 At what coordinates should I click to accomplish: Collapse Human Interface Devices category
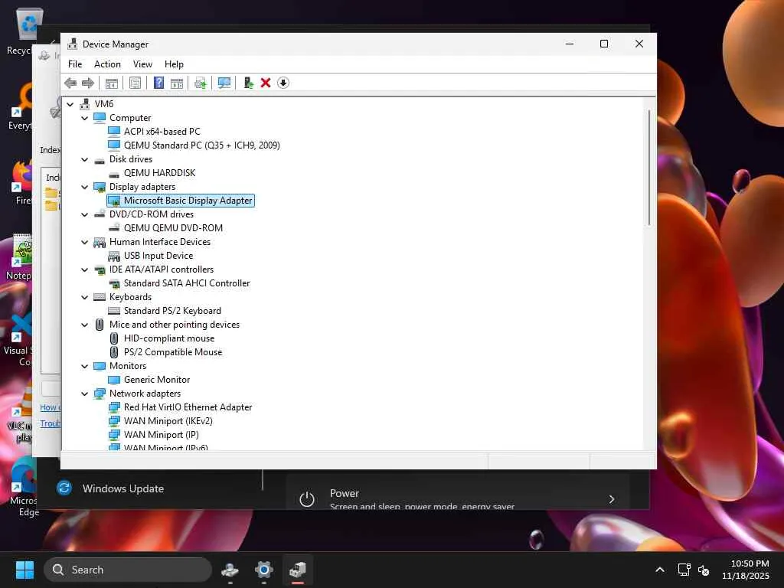84,242
